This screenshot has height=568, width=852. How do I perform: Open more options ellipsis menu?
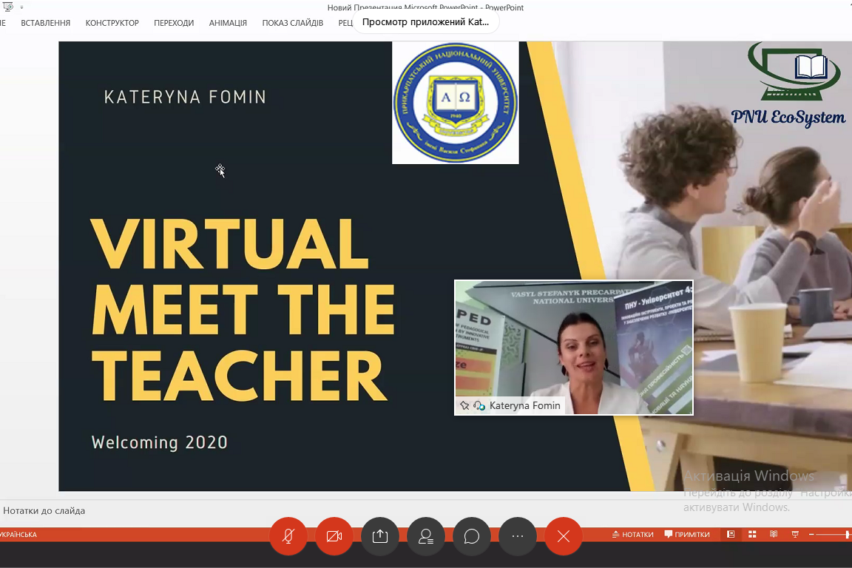tap(518, 536)
